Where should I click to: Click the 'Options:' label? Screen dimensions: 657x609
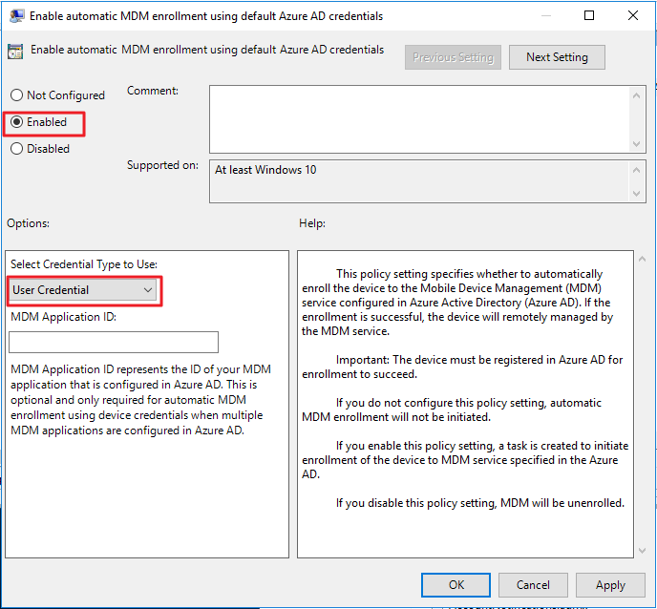(28, 223)
